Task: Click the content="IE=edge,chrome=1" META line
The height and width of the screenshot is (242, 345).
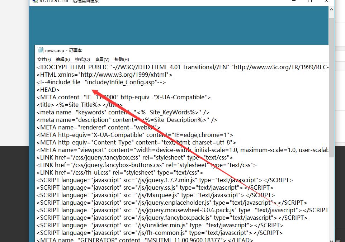Action: point(134,135)
